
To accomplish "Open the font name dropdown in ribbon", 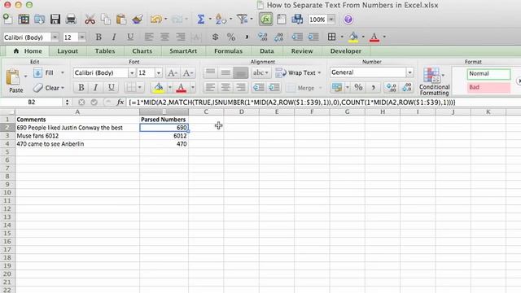I will [x=132, y=72].
